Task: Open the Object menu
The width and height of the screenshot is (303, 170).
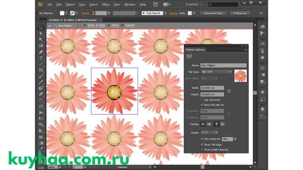Action: click(70, 4)
